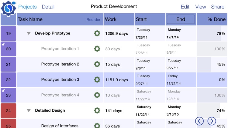Image resolution: width=228 pixels, height=128 pixels.
Task: Tap end date Friday 11/21/14
Action: click(x=181, y=80)
